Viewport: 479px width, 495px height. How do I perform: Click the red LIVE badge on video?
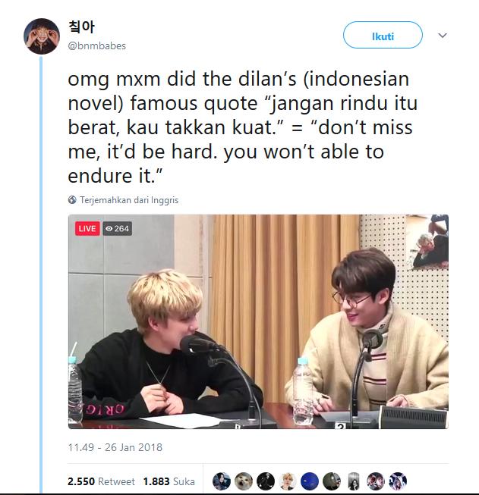(87, 228)
